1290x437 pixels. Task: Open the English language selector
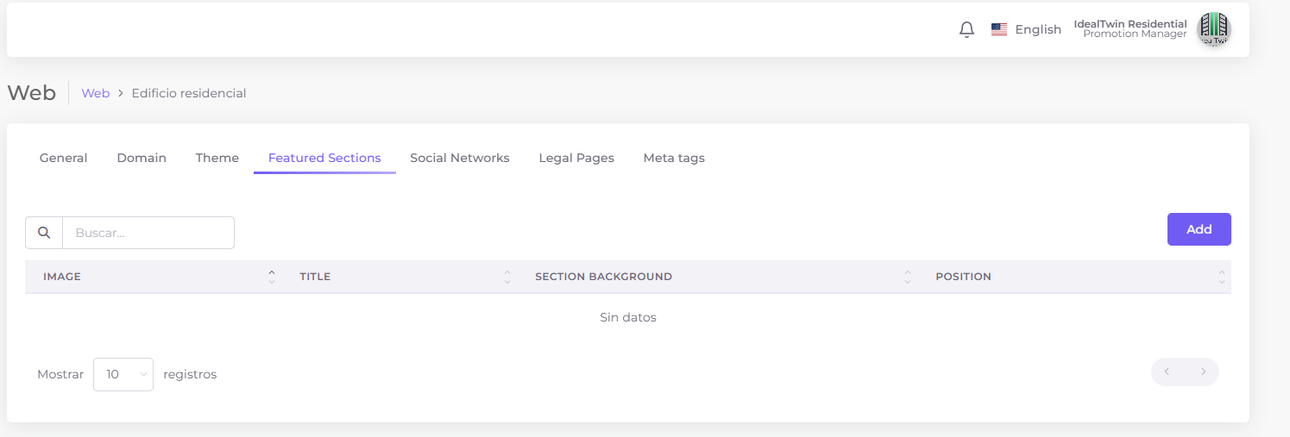tap(1037, 29)
